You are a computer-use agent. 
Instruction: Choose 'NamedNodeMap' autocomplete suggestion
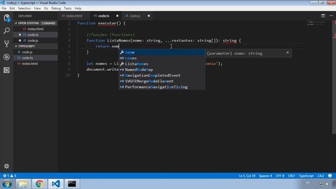click(x=162, y=70)
